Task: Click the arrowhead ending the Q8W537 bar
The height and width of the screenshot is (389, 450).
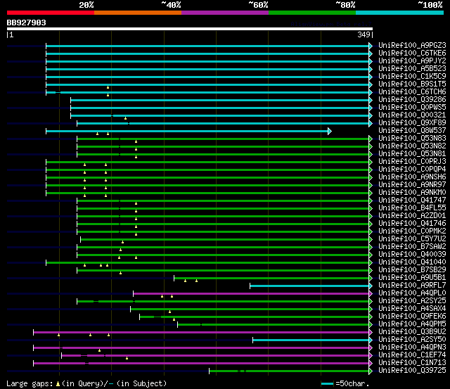Action: click(330, 132)
